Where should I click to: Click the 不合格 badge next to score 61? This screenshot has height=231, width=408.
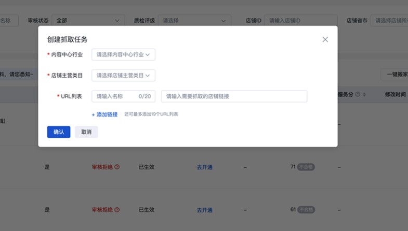(x=306, y=210)
